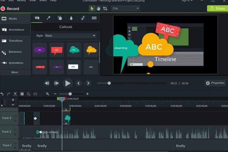Select the Crop tool in canvas toolbar
Screen dimensions: 228x152
coord(105,9)
